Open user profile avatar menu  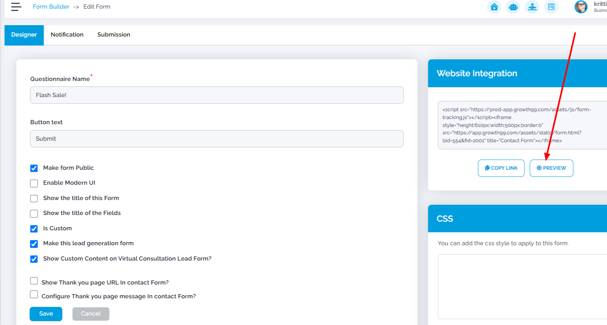point(581,7)
